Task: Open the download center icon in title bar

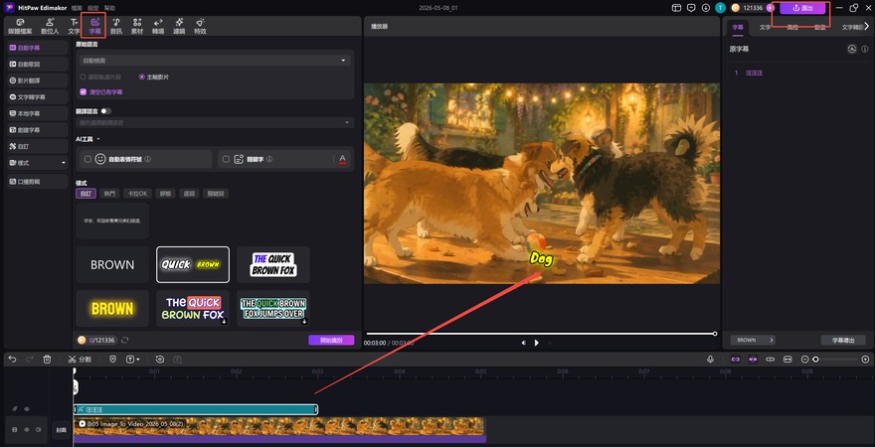Action: coord(706,8)
